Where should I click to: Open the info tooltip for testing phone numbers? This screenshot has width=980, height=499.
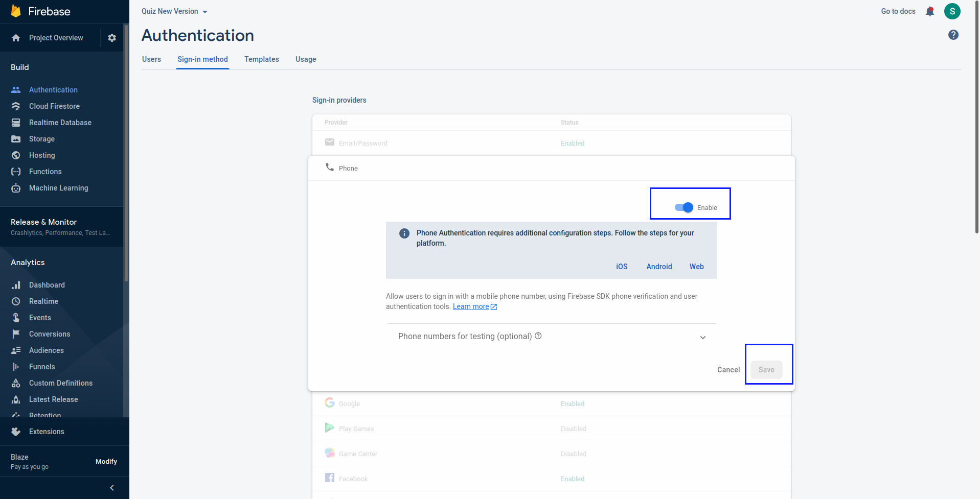[x=538, y=336]
